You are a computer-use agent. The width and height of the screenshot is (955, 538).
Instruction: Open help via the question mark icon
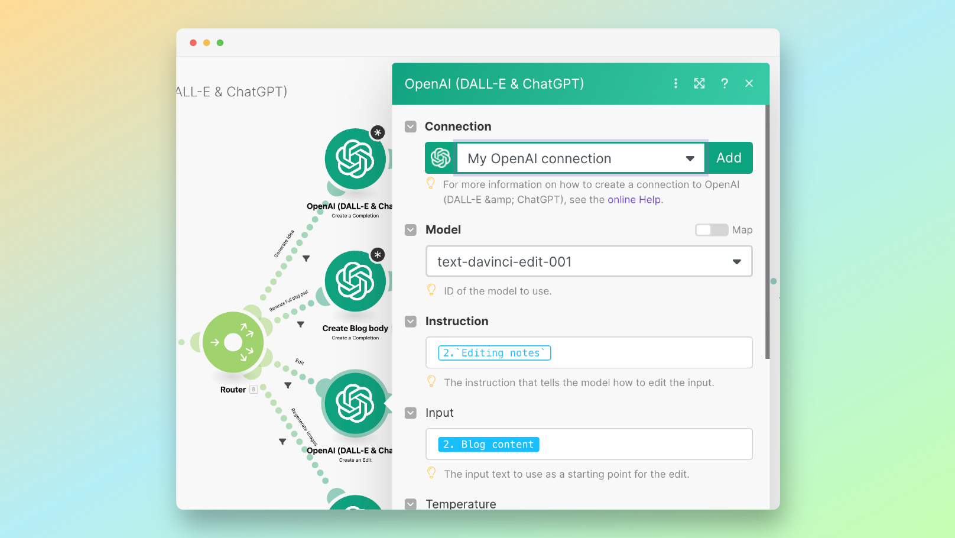click(x=725, y=83)
